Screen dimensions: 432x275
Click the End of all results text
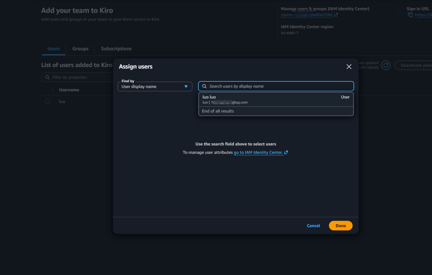click(218, 111)
